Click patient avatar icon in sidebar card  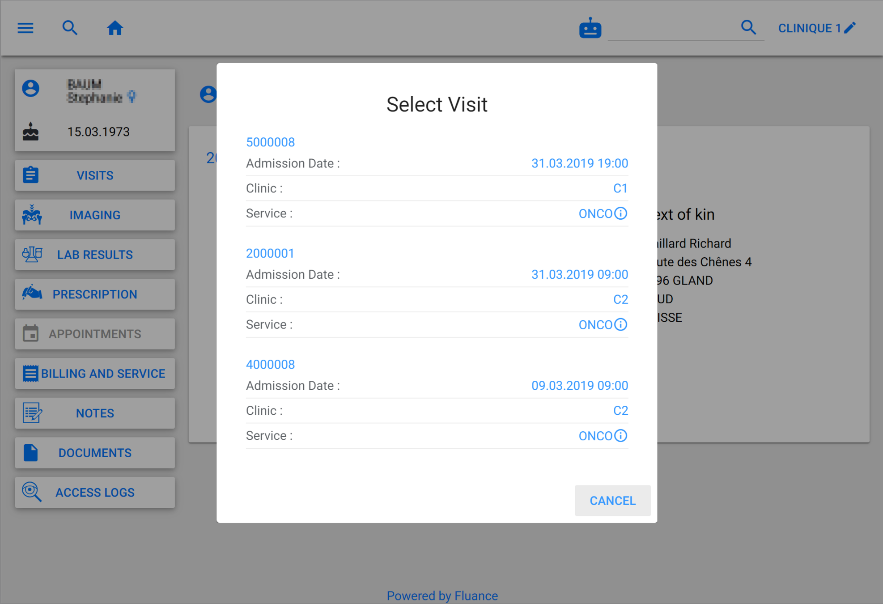coord(31,89)
